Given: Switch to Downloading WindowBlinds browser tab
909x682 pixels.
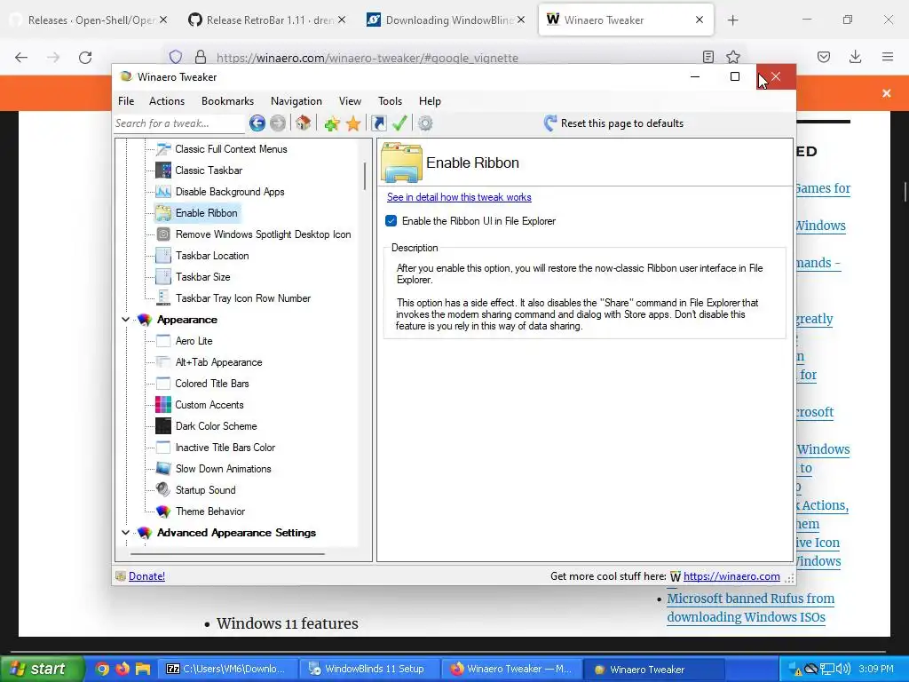Looking at the screenshot, I should point(446,20).
